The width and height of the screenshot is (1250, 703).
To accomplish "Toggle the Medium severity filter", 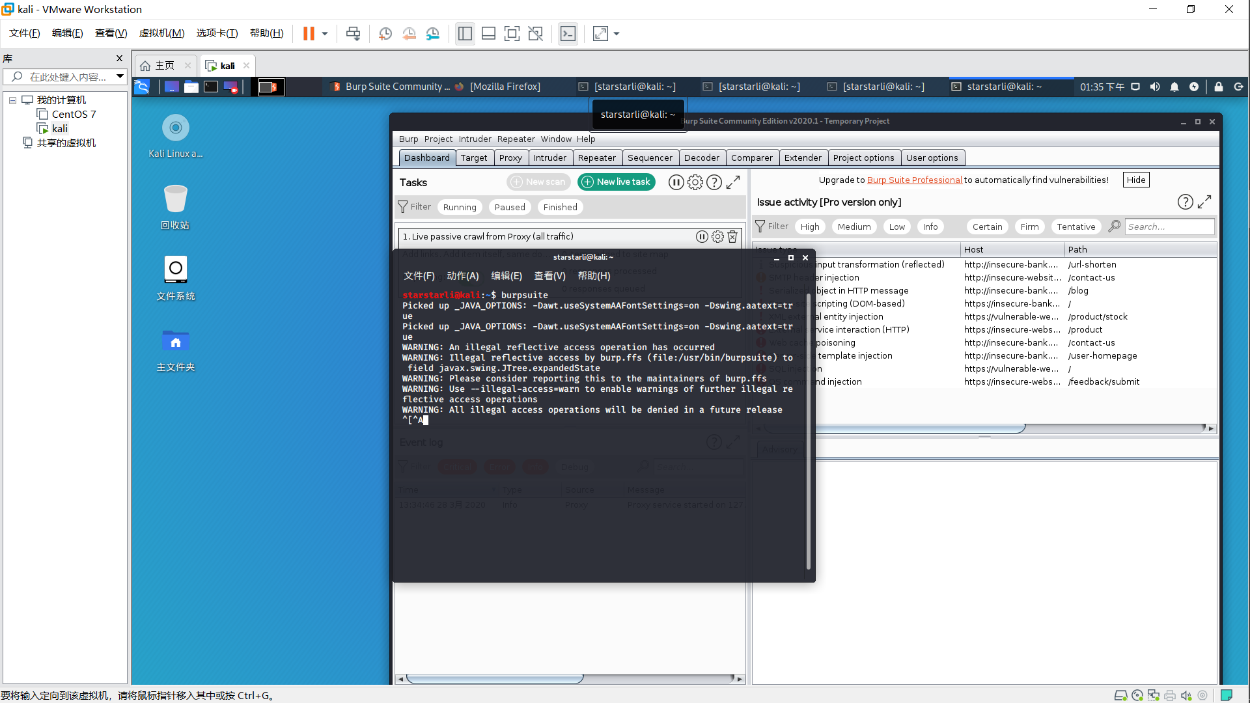I will tap(854, 227).
